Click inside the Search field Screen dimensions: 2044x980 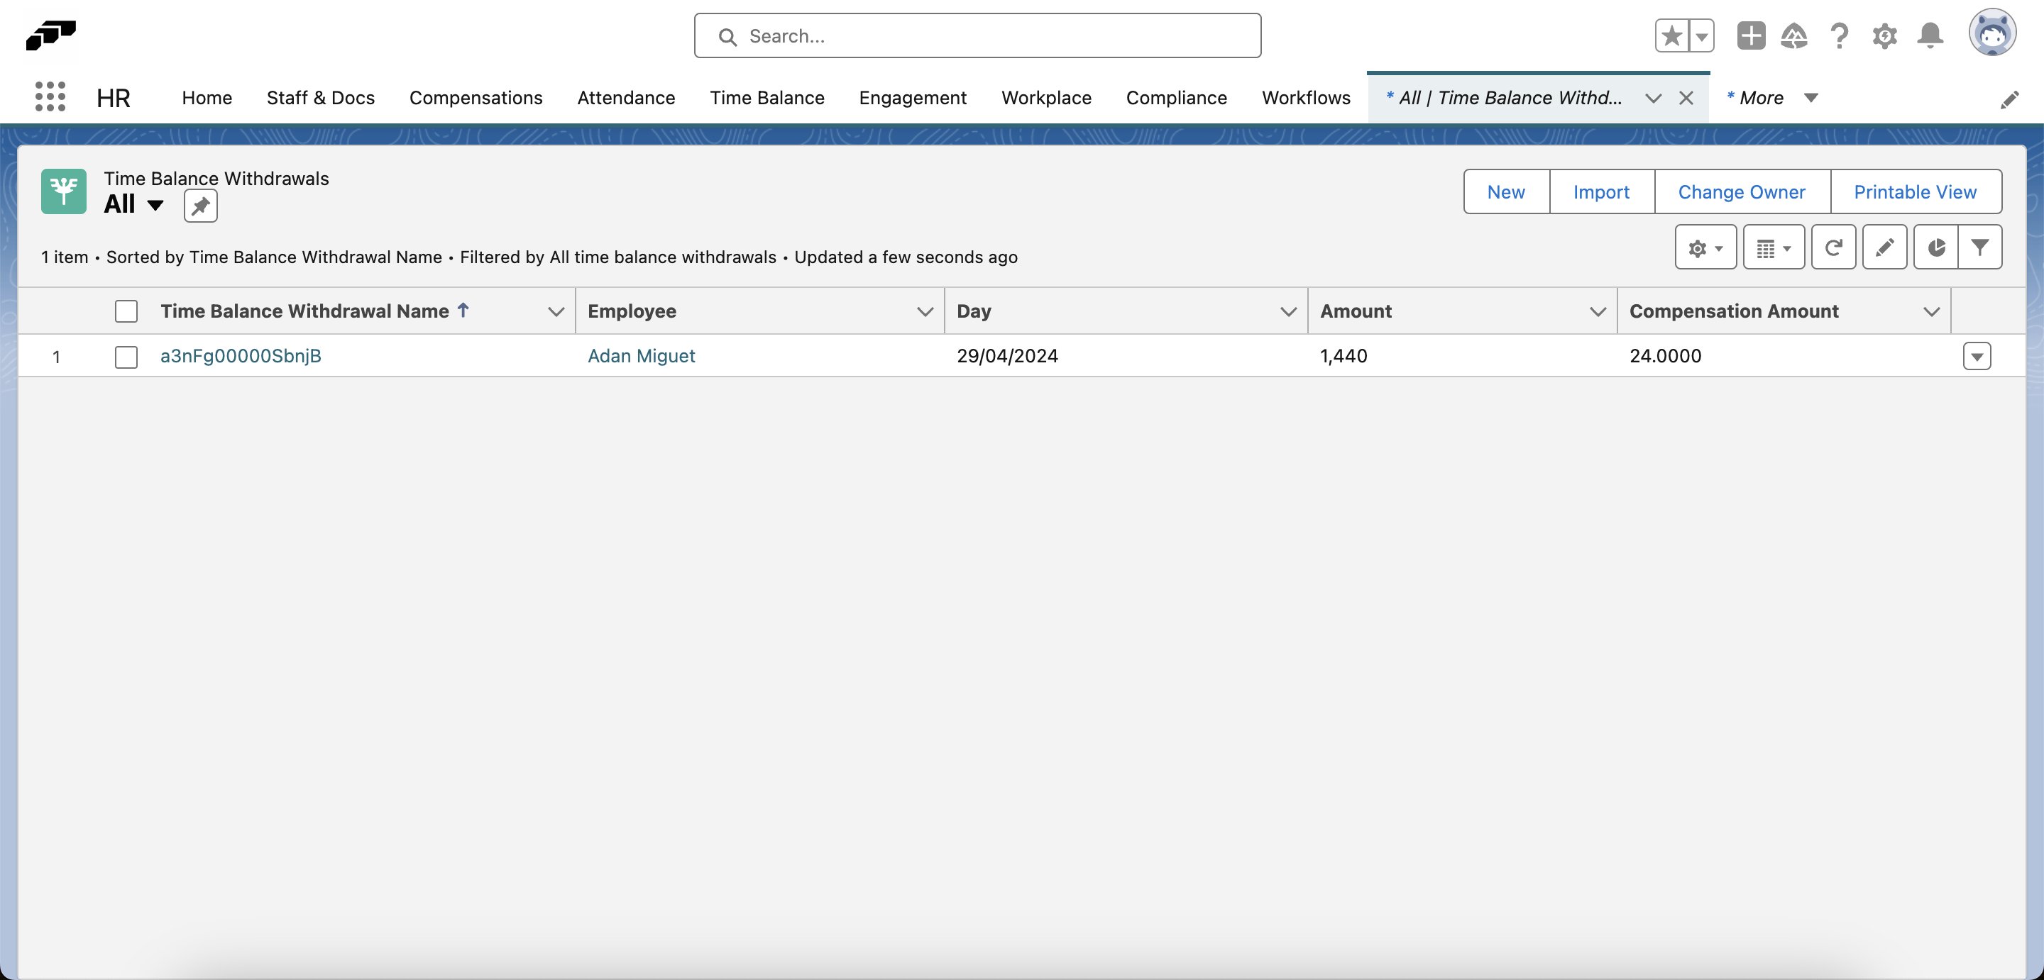[x=977, y=35]
